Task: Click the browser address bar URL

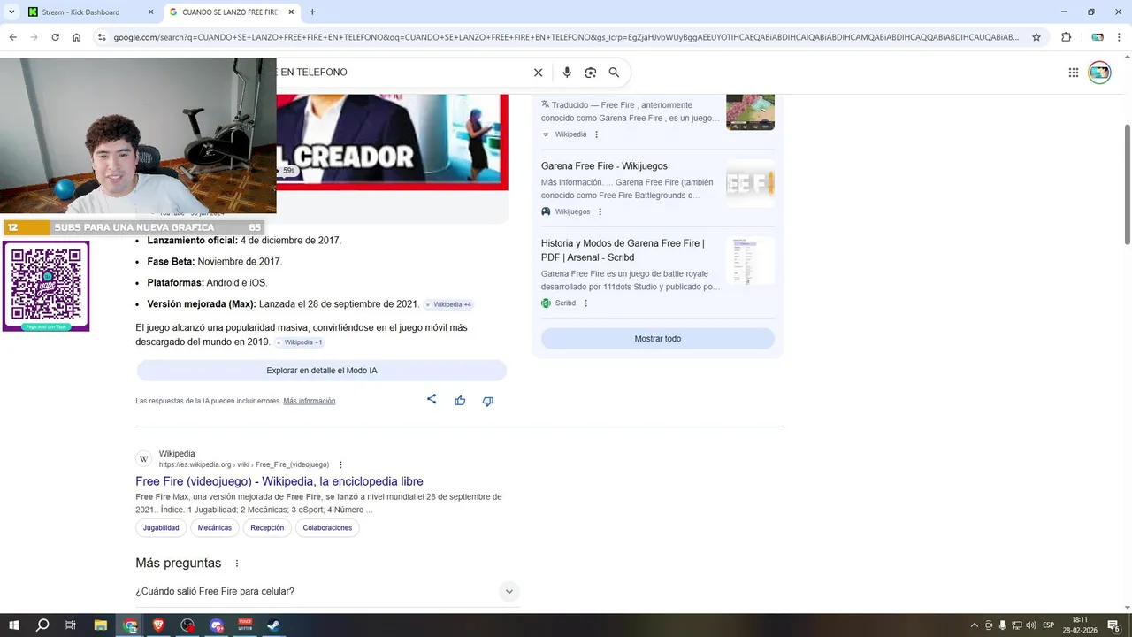Action: click(566, 37)
